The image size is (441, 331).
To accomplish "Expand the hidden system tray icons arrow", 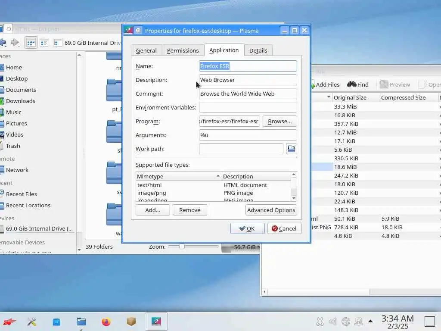I will (x=371, y=321).
